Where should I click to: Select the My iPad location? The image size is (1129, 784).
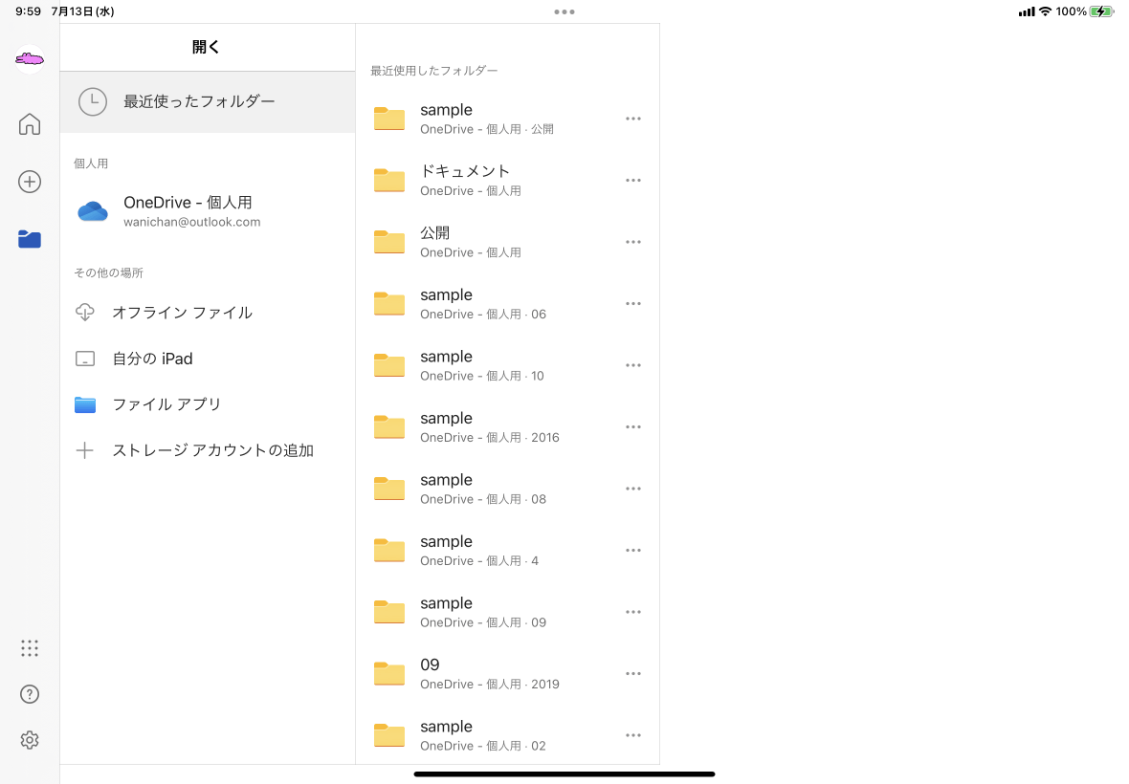(x=152, y=359)
